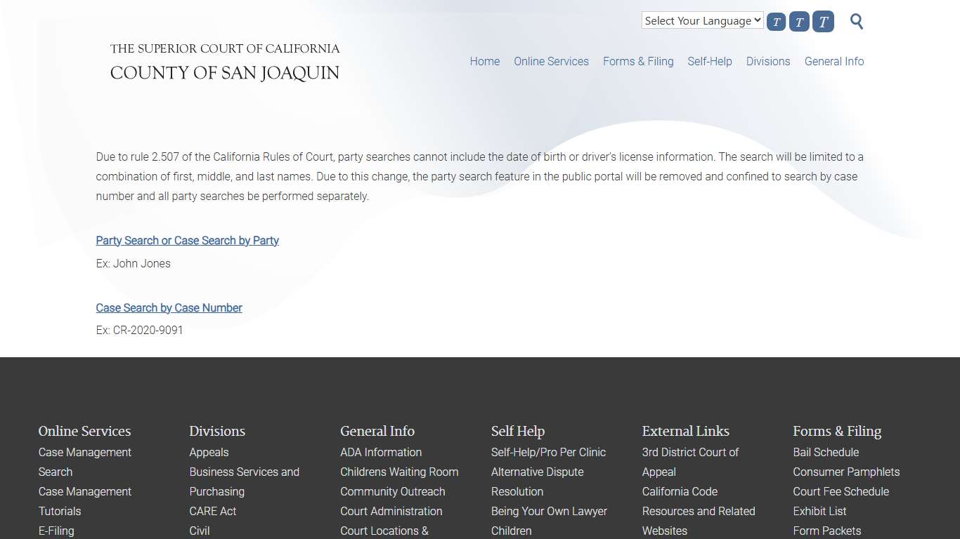Select the smallest text size icon
Image resolution: width=960 pixels, height=539 pixels.
tap(776, 21)
